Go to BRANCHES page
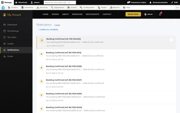 77,14
